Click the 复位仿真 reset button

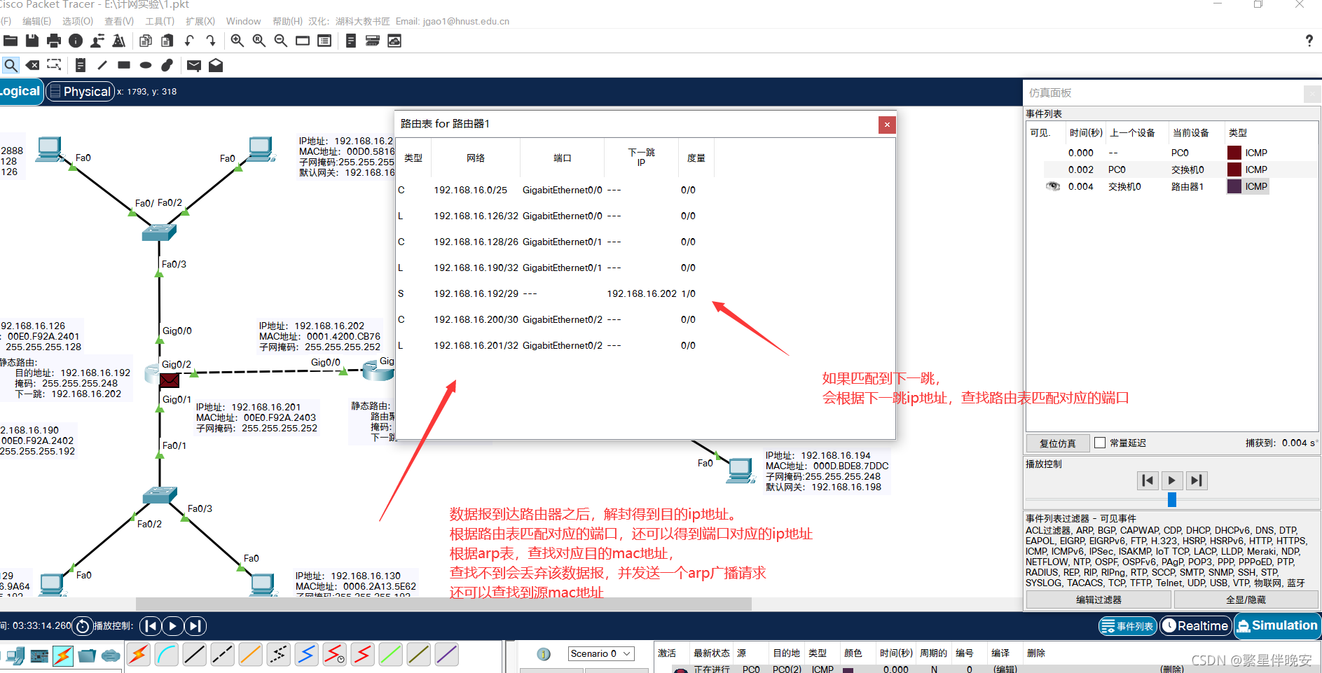(x=1058, y=443)
